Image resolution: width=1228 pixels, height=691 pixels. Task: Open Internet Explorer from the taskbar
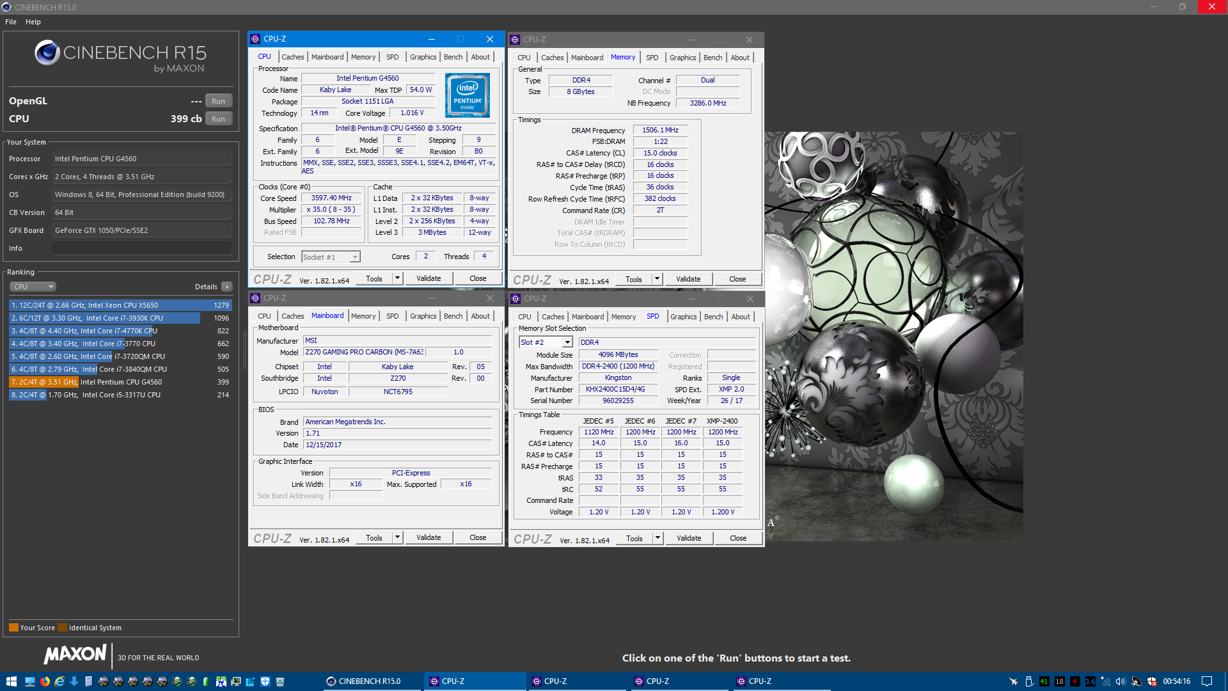click(59, 681)
